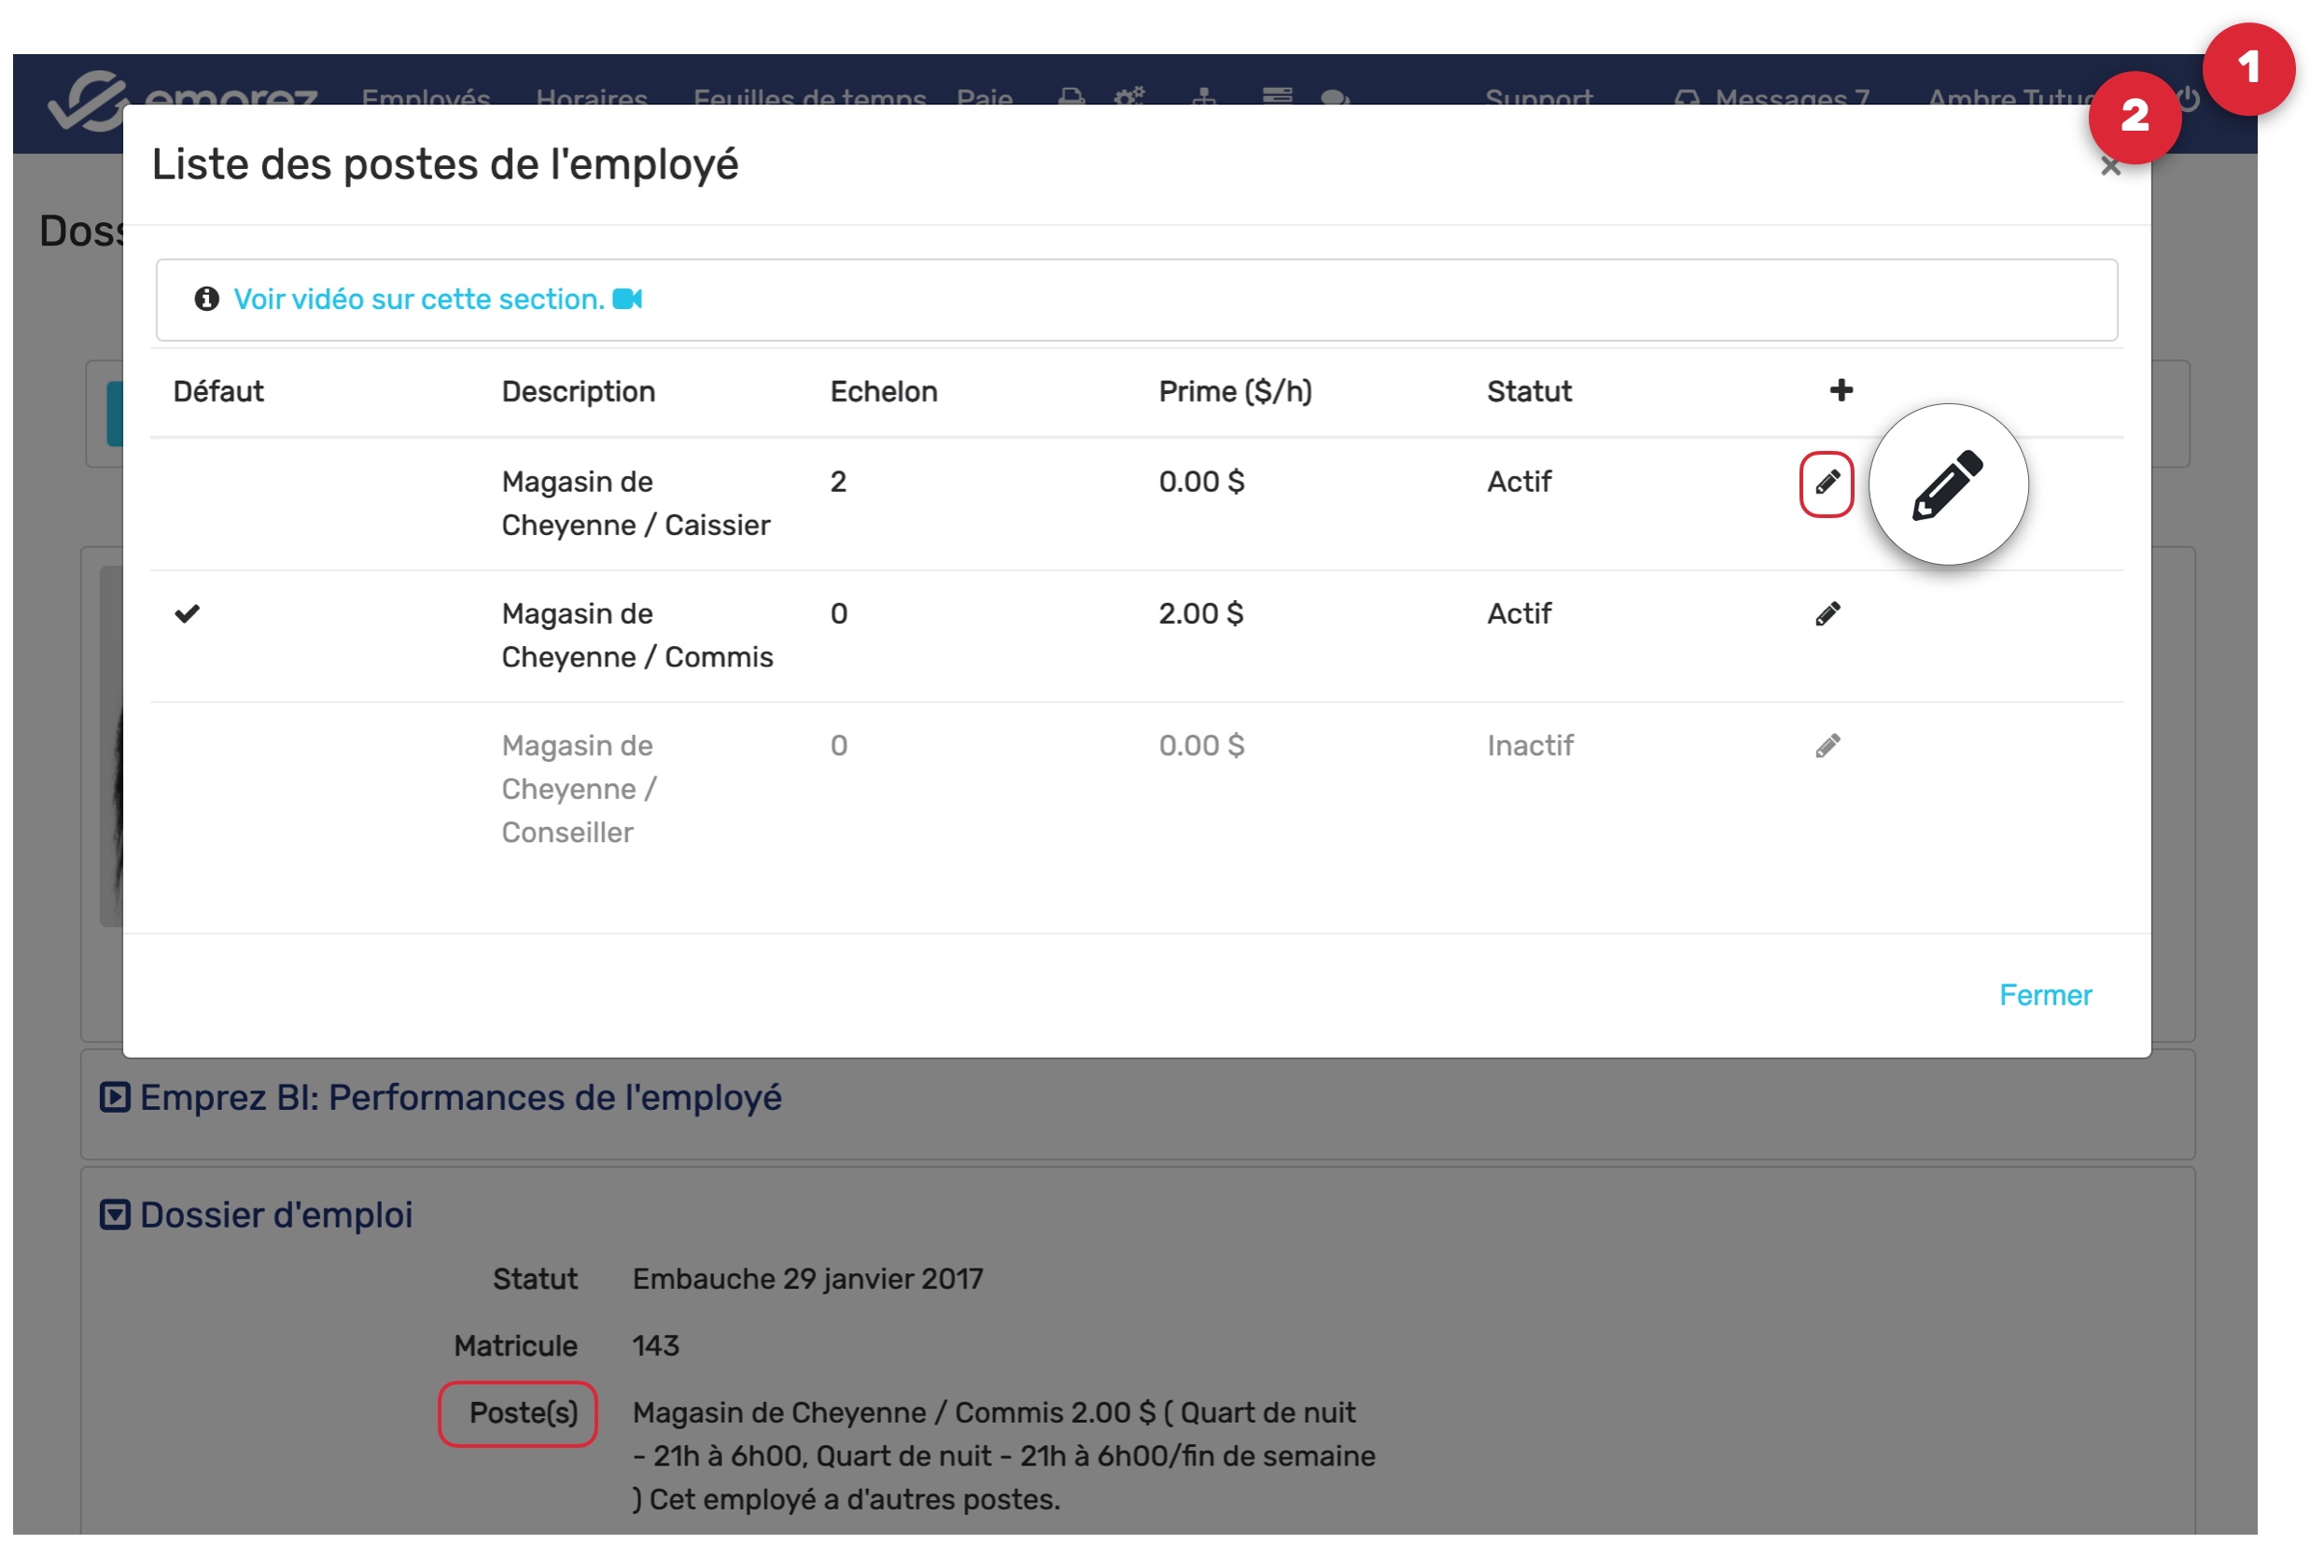Open the Horaires menu
This screenshot has height=1544, width=2324.
[592, 96]
